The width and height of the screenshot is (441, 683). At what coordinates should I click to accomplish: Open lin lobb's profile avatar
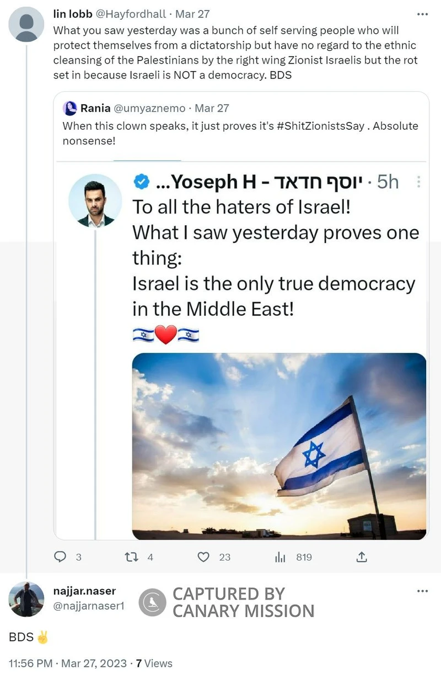pyautogui.click(x=26, y=24)
